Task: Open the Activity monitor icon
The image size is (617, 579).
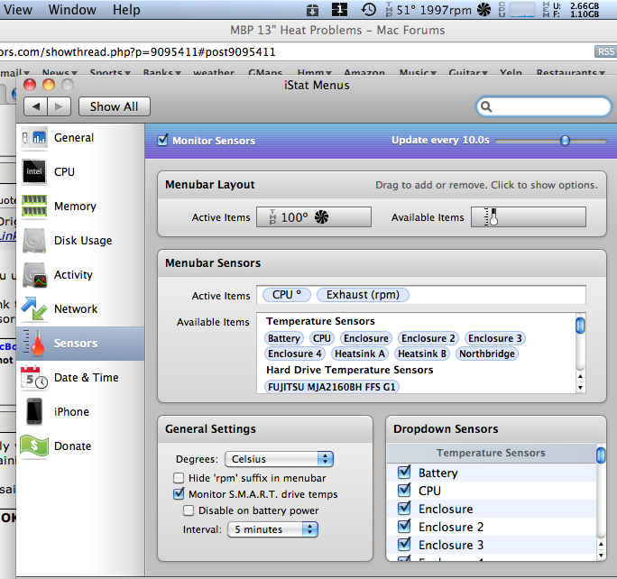Action: point(34,274)
